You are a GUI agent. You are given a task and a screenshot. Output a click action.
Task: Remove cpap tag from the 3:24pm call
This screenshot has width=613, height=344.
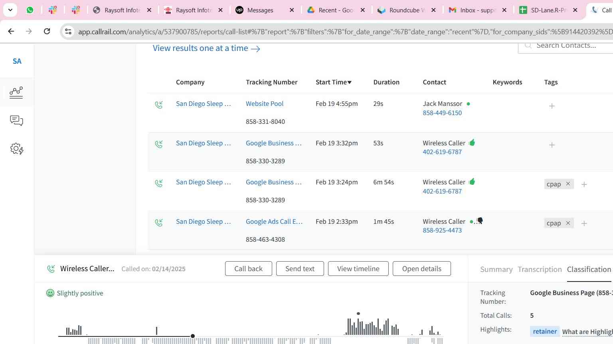pyautogui.click(x=568, y=184)
